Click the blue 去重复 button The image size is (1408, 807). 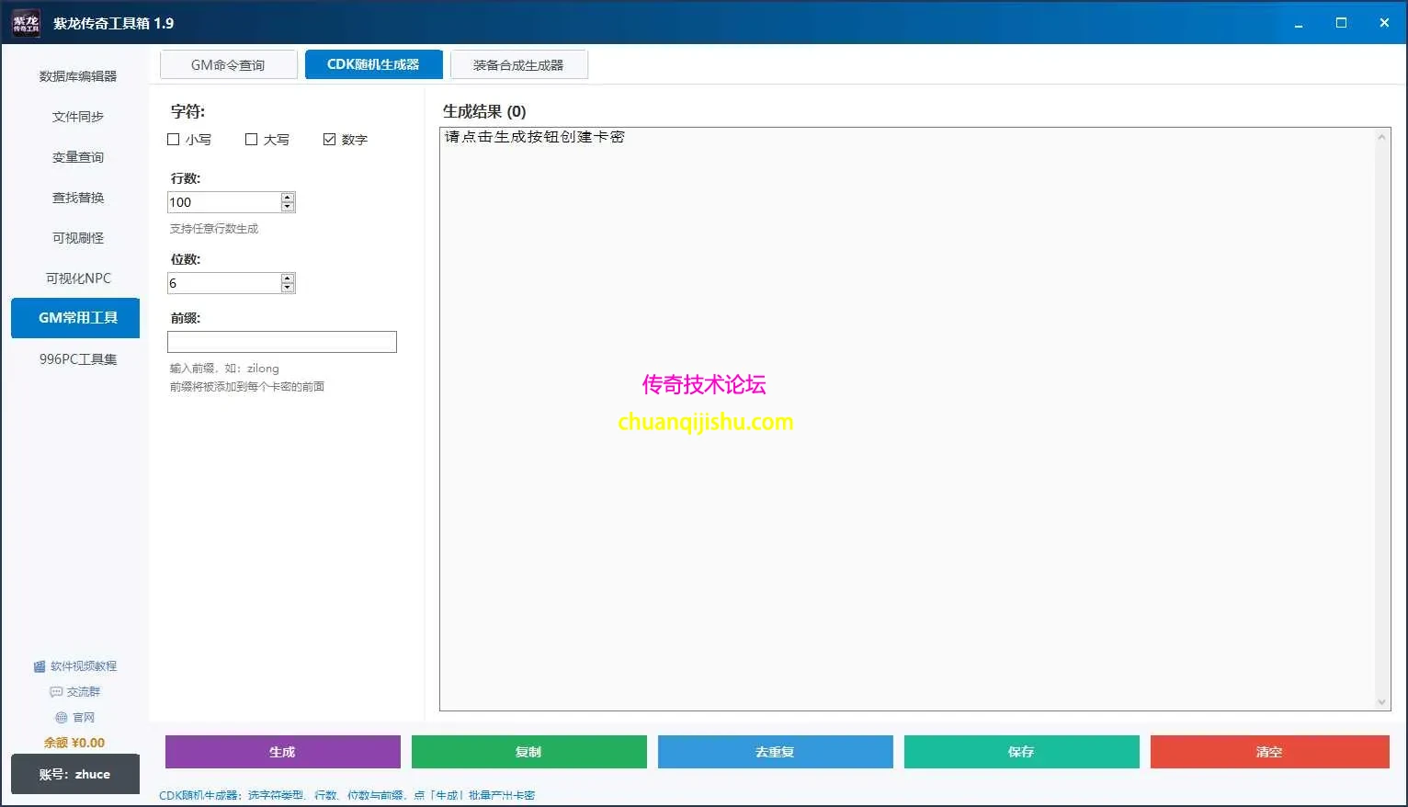click(x=776, y=752)
